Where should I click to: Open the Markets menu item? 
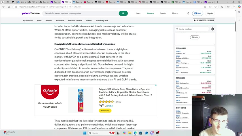point(49,20)
